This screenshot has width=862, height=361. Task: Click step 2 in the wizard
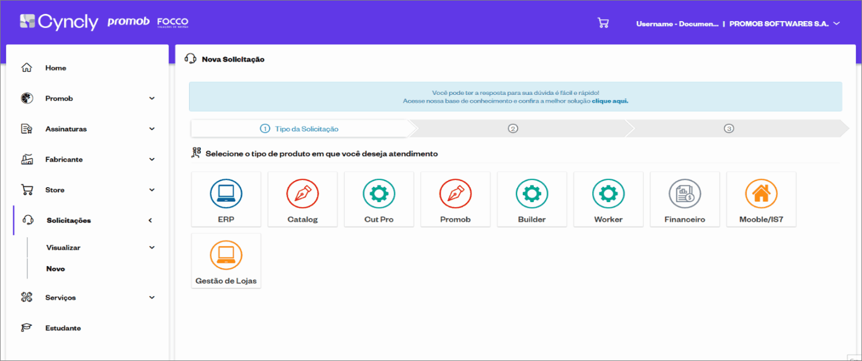(513, 128)
